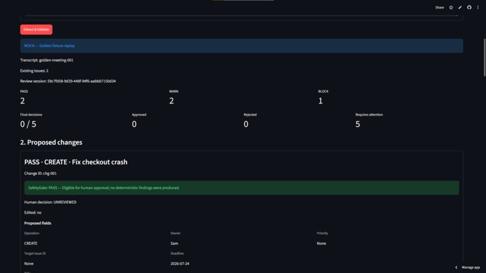Image resolution: width=486 pixels, height=273 pixels.
Task: Open the edit pencil icon
Action: [x=460, y=7]
